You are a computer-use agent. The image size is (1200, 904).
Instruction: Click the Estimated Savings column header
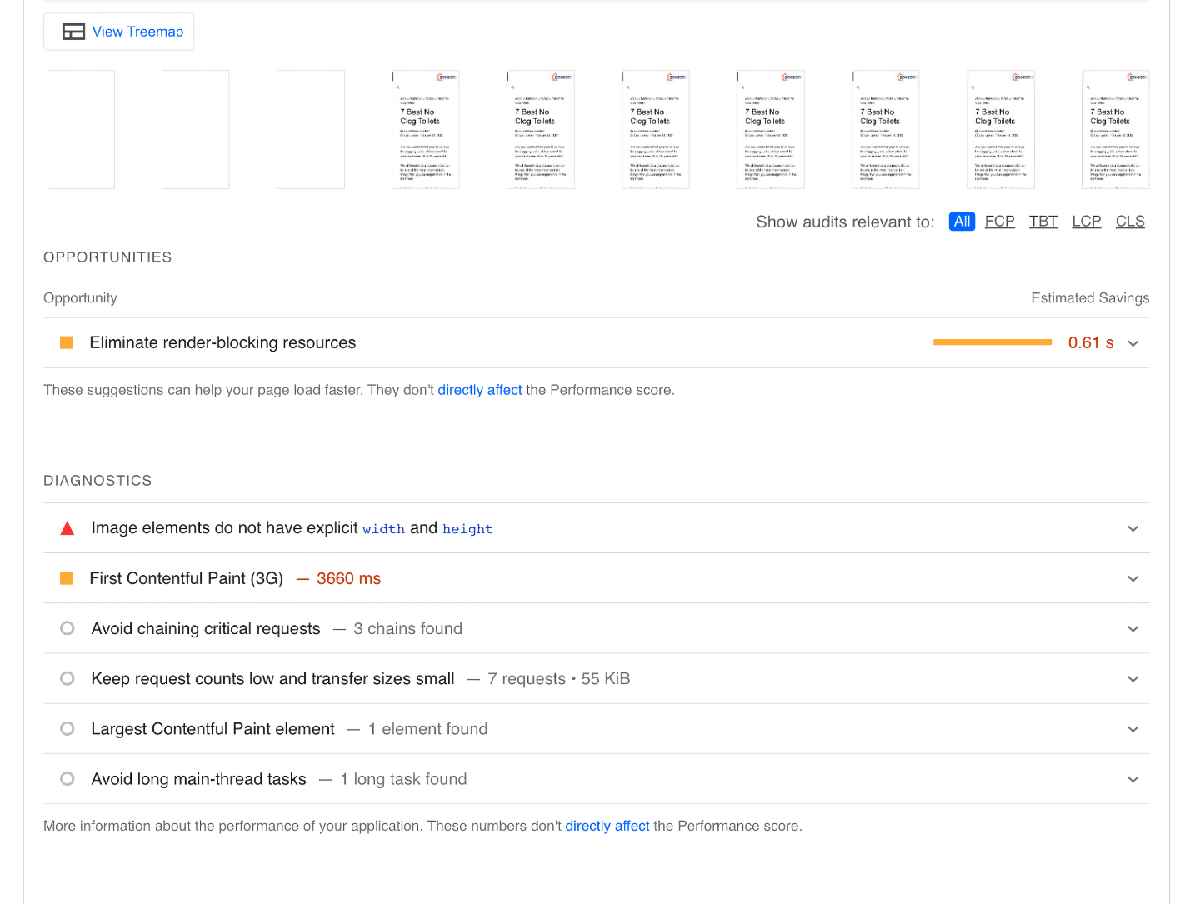(x=1090, y=297)
